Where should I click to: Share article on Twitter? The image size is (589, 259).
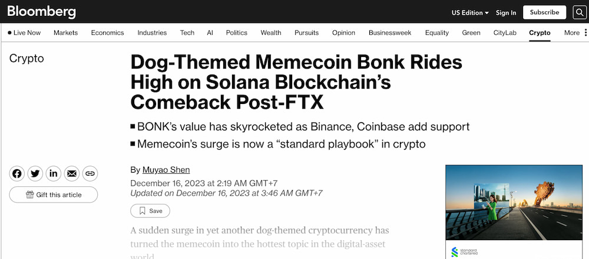pos(35,174)
